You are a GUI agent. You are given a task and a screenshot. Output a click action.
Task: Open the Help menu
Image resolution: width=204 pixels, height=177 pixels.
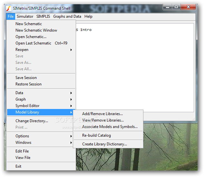click(89, 16)
